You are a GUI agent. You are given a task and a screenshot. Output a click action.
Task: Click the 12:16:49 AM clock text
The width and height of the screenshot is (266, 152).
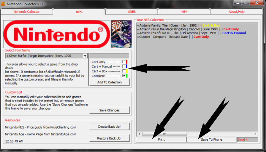14,141
